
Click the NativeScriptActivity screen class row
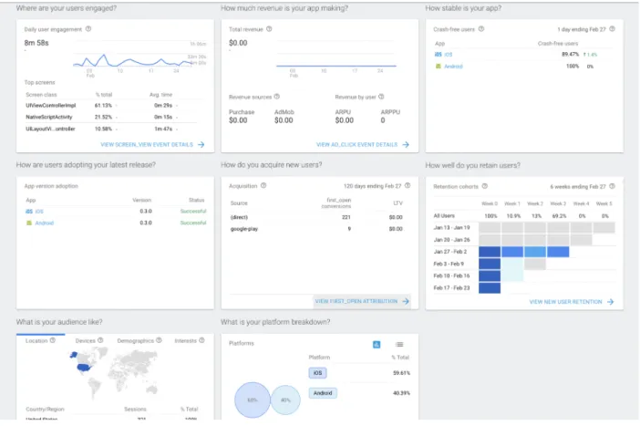click(110, 117)
